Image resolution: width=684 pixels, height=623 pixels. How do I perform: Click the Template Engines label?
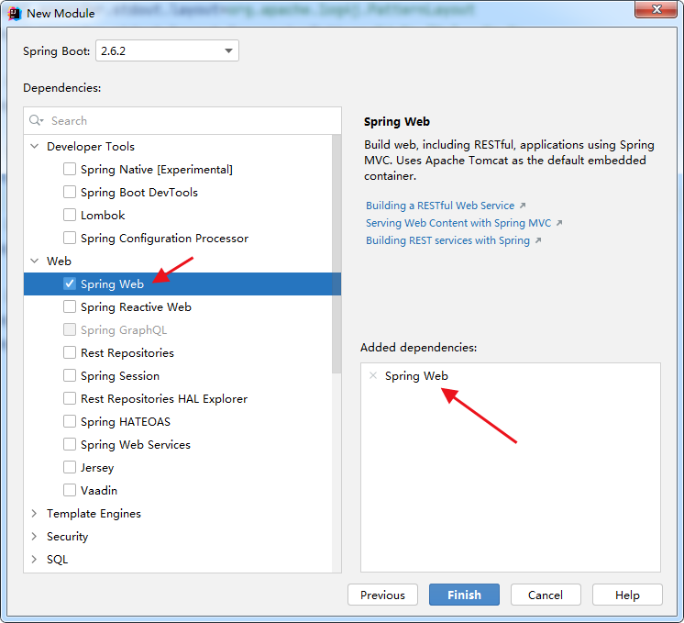tap(94, 514)
